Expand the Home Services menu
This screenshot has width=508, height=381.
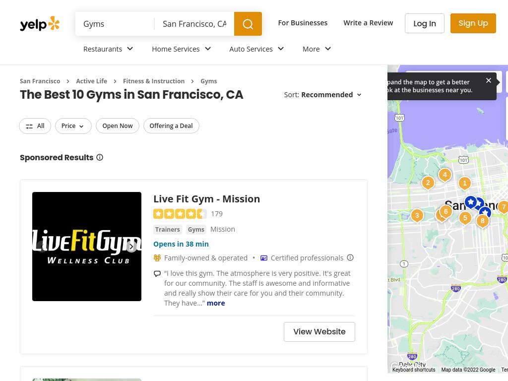[182, 49]
